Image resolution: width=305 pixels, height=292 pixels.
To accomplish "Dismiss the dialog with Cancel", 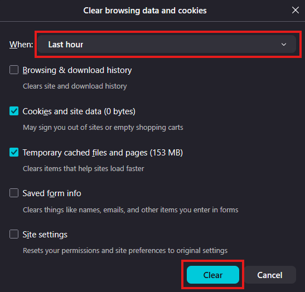I will pyautogui.click(x=270, y=275).
